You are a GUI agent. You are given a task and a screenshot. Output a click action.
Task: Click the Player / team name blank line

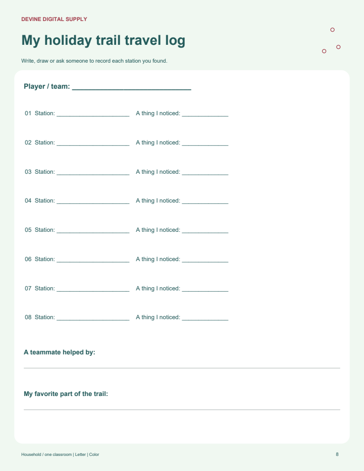coord(132,89)
